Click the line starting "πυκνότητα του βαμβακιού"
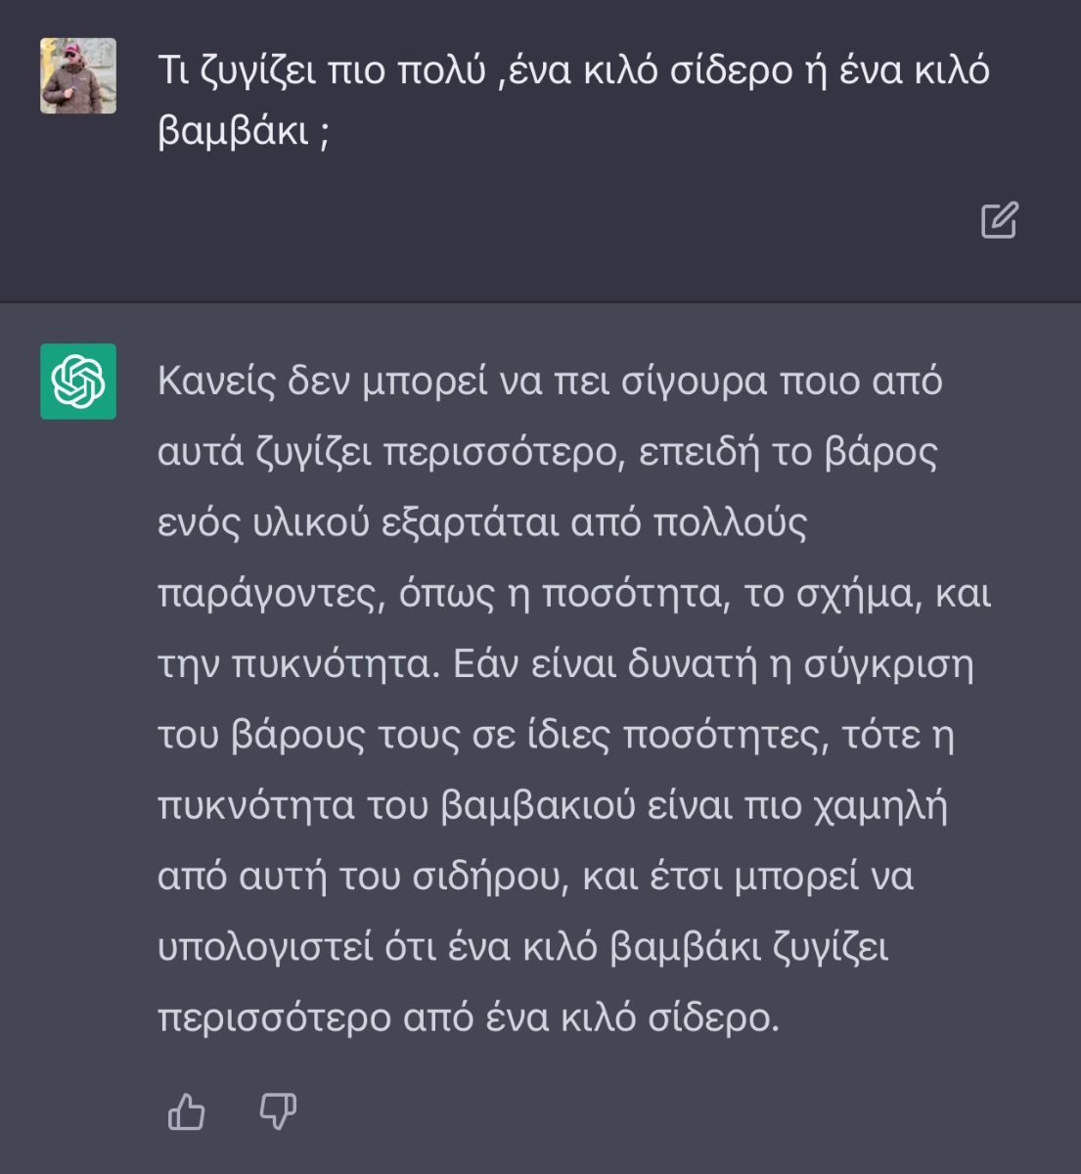 coord(553,806)
